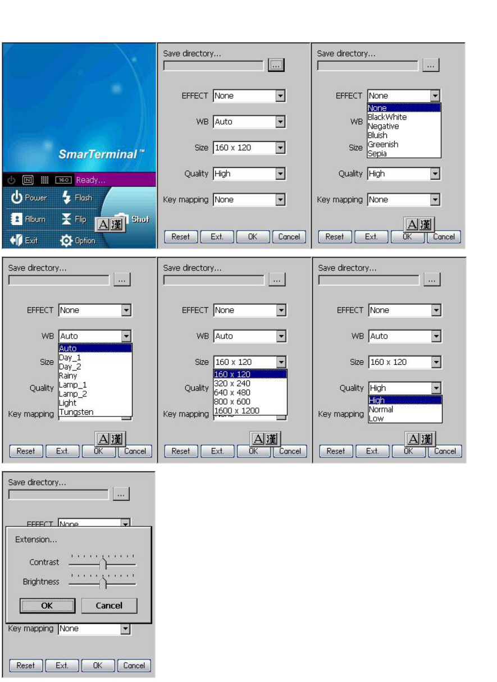Open the EFFECT dropdown on the screen with the open WB list
The height and width of the screenshot is (682, 497).
(126, 310)
